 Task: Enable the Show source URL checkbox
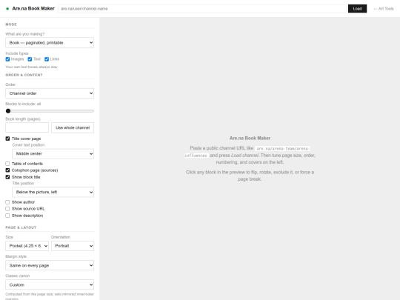pos(7,209)
